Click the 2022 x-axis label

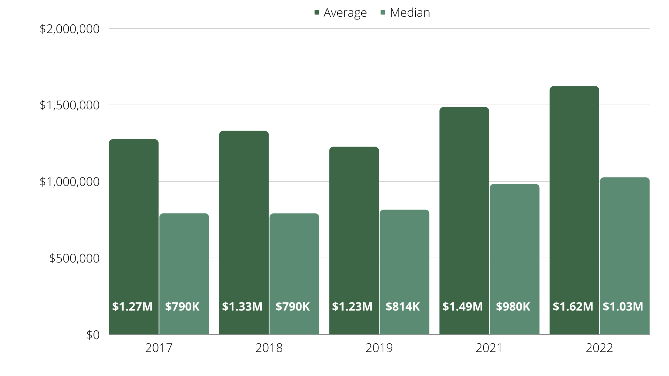(599, 348)
